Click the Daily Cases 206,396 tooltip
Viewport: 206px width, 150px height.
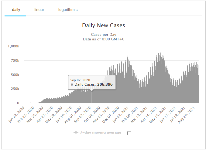tap(92, 82)
